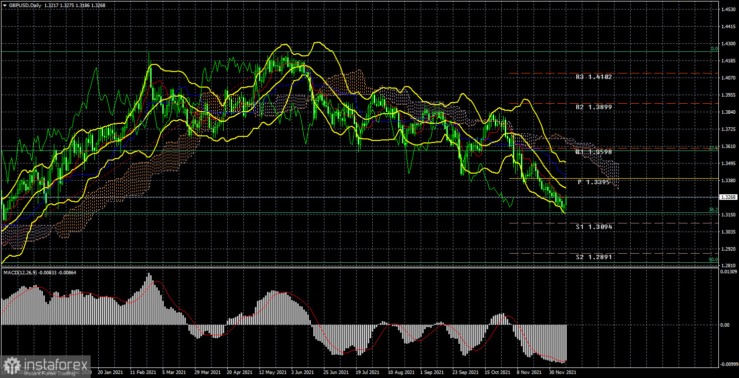This screenshot has width=739, height=378.
Task: Click the 19 Jul 2021 date label
Action: [x=369, y=373]
